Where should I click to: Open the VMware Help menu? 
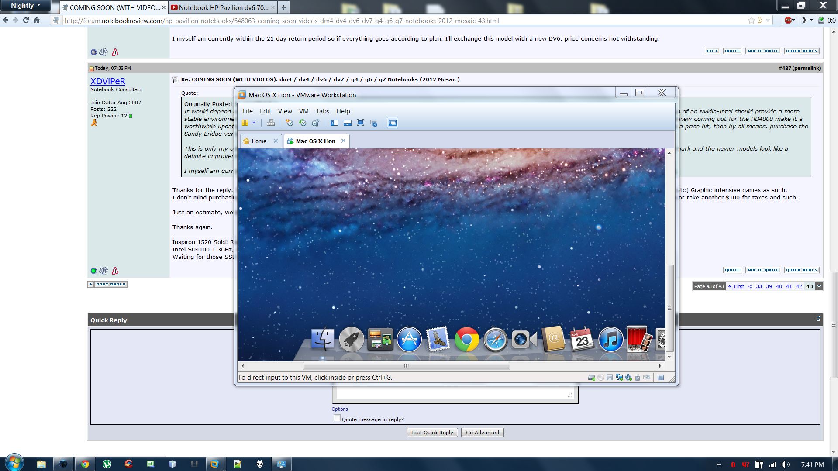coord(343,111)
